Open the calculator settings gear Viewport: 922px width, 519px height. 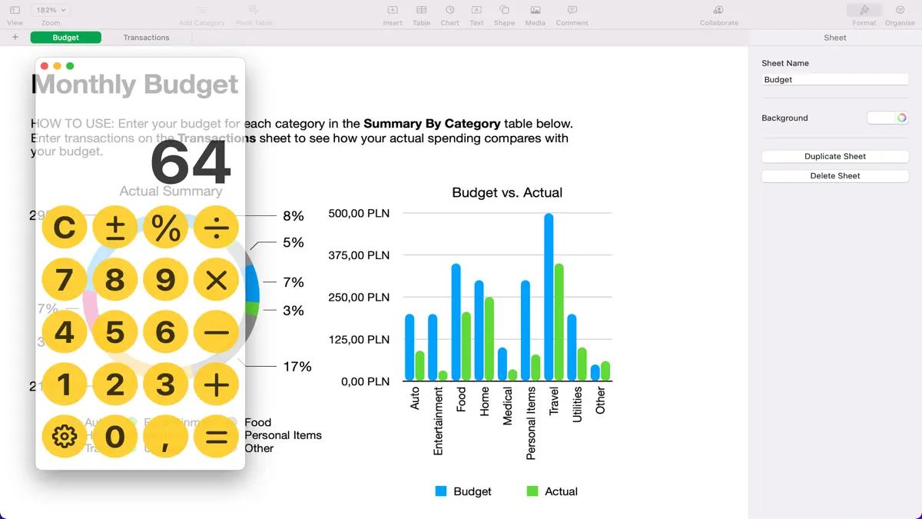65,436
